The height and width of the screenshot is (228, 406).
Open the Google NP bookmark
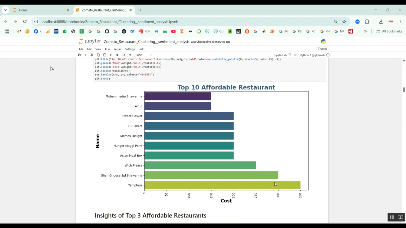[x=339, y=32]
